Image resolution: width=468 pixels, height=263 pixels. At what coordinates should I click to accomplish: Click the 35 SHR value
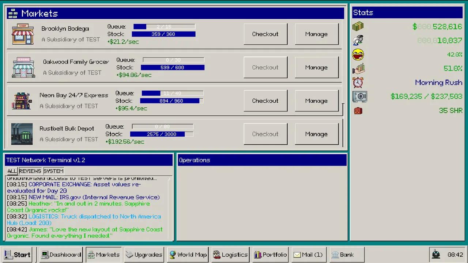(x=450, y=111)
